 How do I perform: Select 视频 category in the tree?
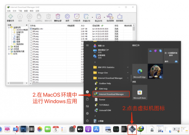18,42
